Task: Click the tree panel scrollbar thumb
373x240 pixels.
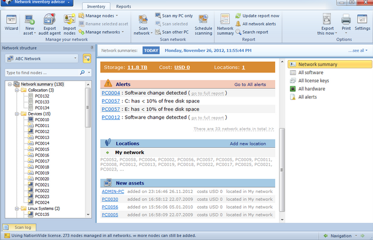Action: click(x=88, y=107)
